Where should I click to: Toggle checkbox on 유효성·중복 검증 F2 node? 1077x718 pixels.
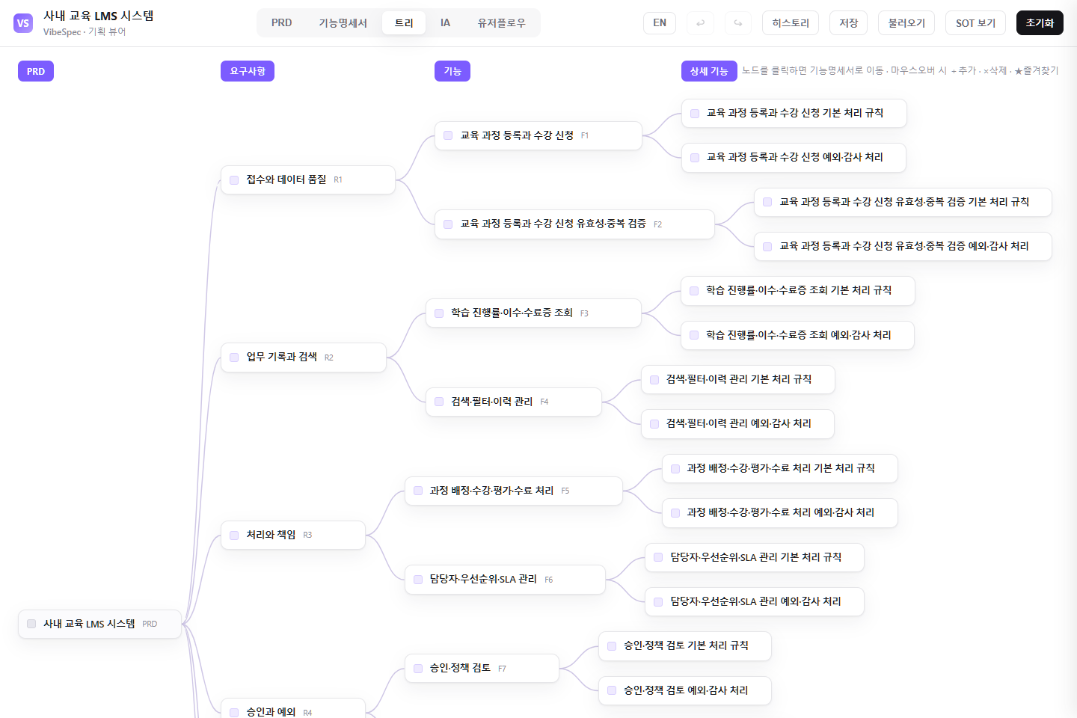(x=448, y=224)
